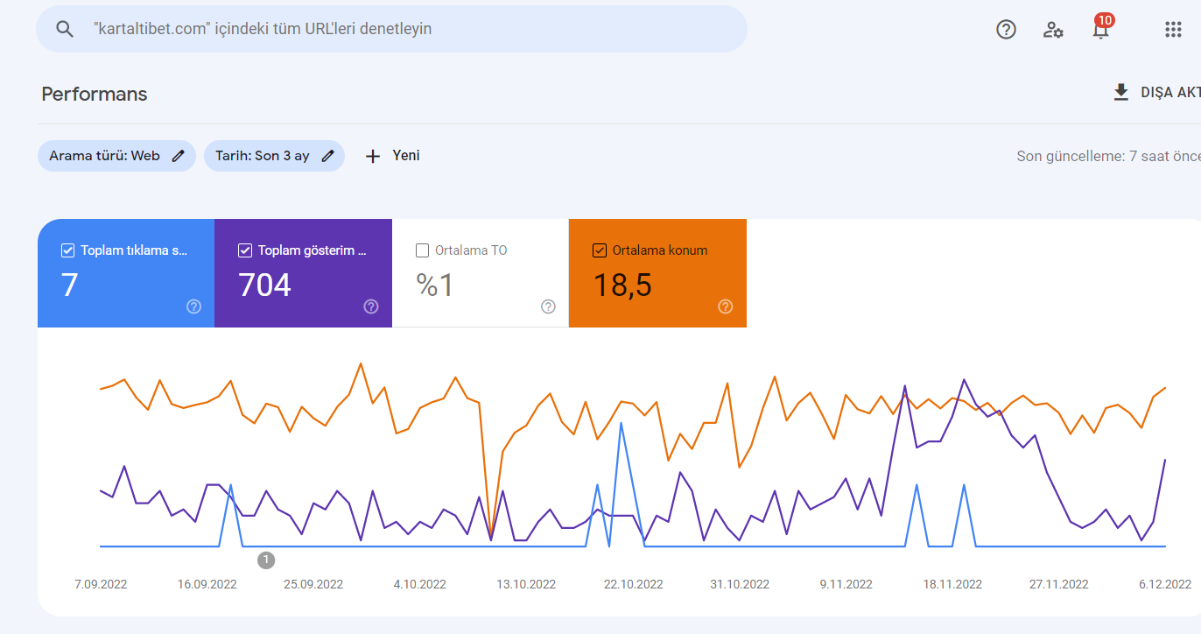Viewport: 1201px width, 634px height.
Task: Click the chart annotation marker labeled 1
Action: click(x=266, y=560)
